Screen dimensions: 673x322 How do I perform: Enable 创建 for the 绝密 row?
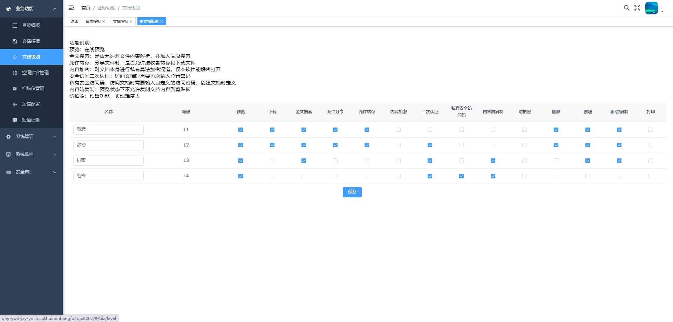click(x=587, y=176)
